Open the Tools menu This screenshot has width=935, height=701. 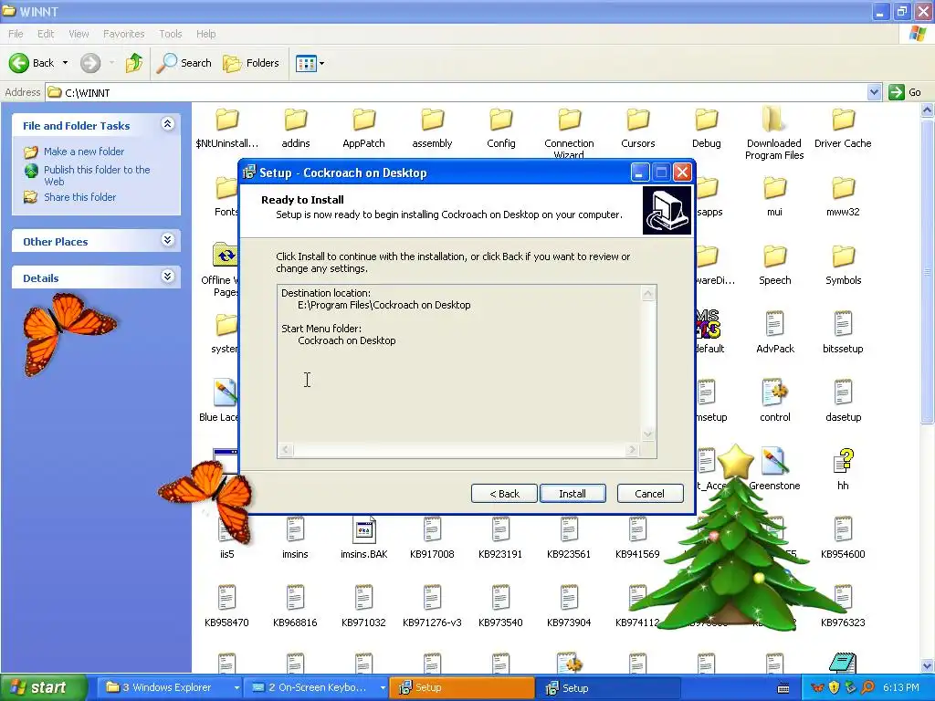170,34
